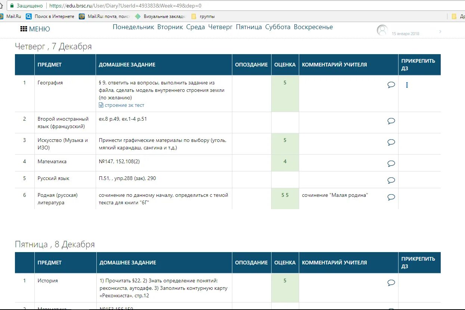
Task: Click comment сочинение "Малая родина"
Action: (x=335, y=195)
